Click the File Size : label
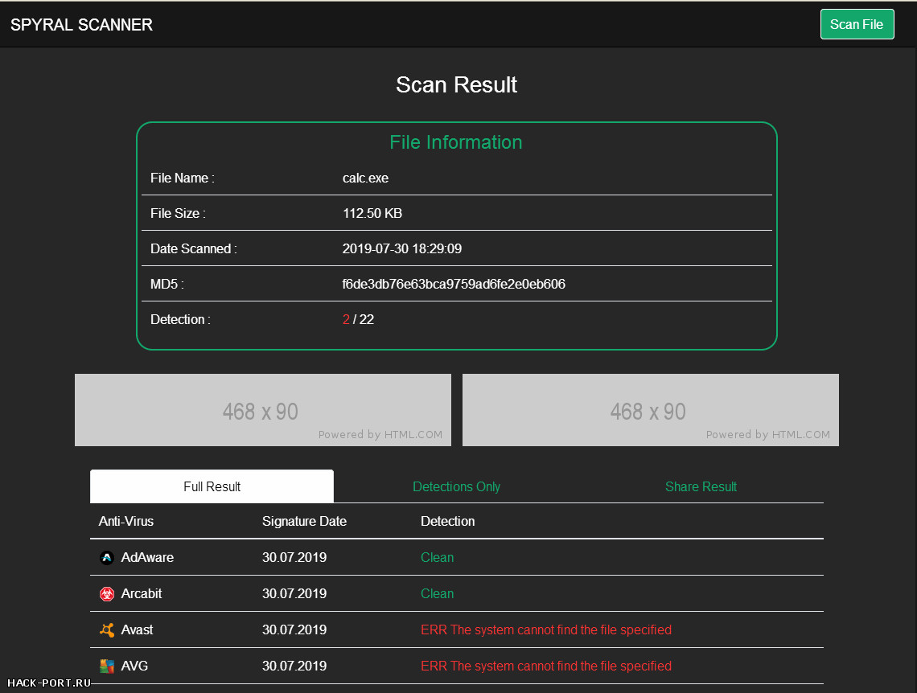The image size is (917, 693). 178,214
